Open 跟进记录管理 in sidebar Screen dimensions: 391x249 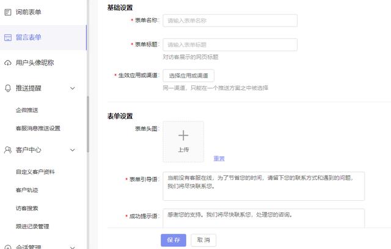click(32, 226)
